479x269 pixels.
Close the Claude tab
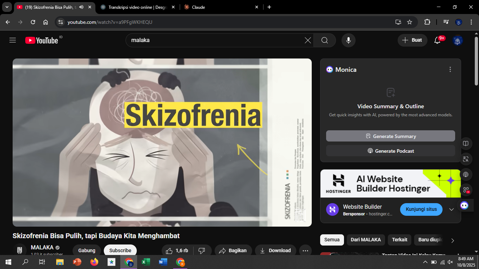pyautogui.click(x=256, y=7)
